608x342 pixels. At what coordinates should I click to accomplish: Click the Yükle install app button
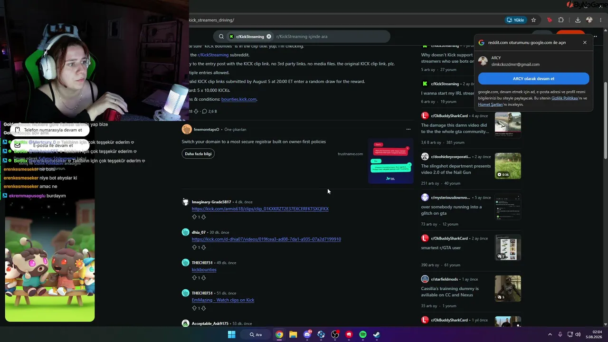click(515, 20)
